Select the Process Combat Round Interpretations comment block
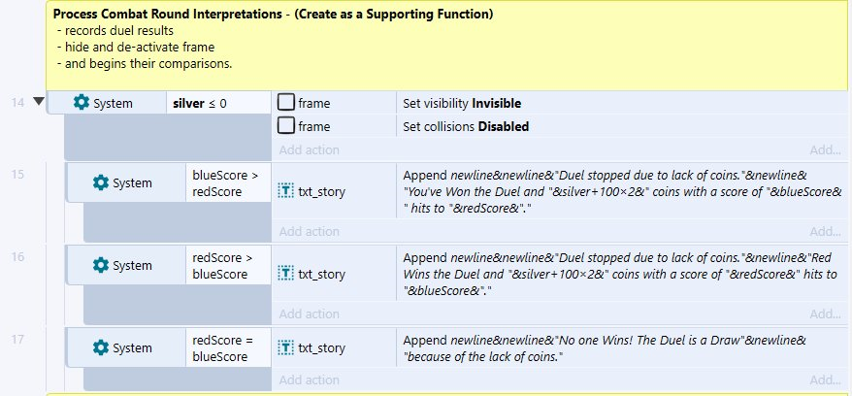This screenshot has width=852, height=396. [446, 45]
